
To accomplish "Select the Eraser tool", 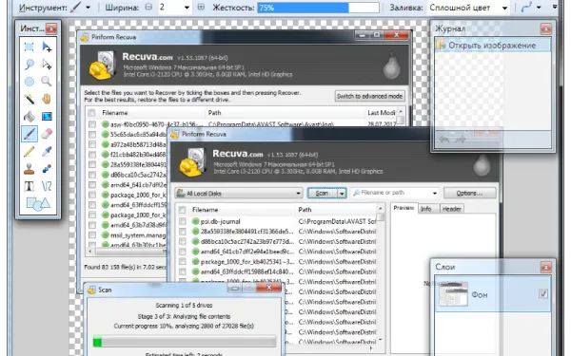I will coord(47,134).
